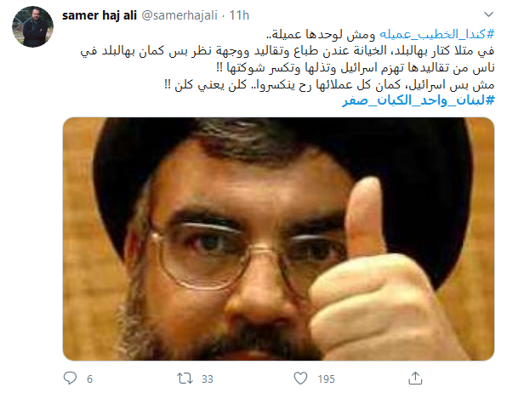Click the tweet line starting ناس من تقاليدها

click(x=356, y=67)
